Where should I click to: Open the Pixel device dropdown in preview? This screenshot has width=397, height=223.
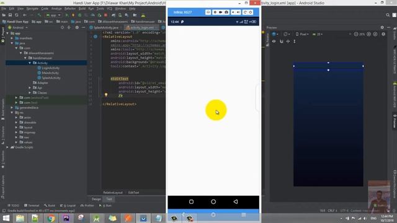click(x=302, y=34)
